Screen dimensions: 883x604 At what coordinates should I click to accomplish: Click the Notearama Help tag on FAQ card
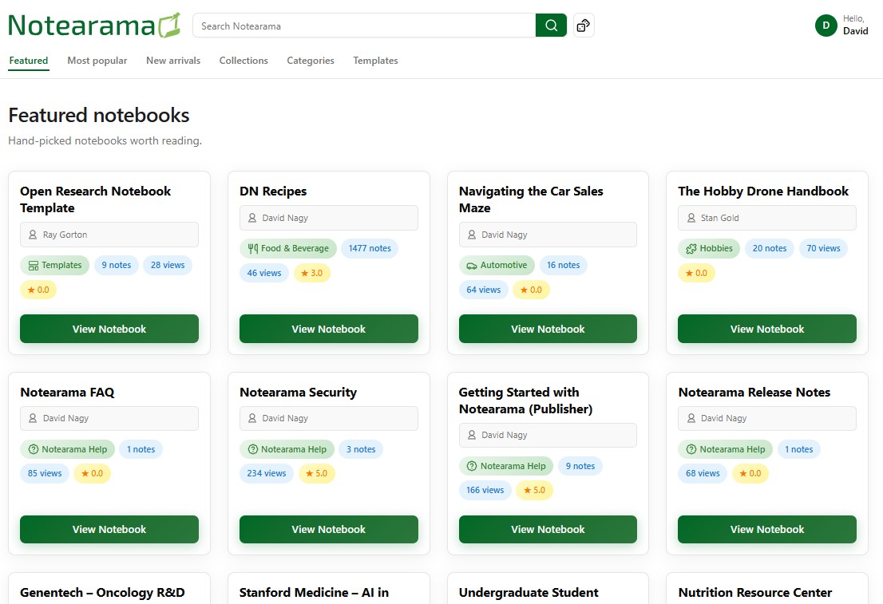(x=68, y=449)
